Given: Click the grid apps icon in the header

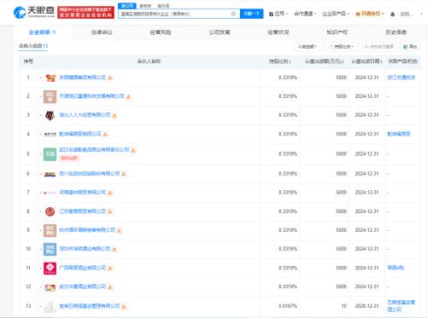Looking at the screenshot, I should 272,14.
